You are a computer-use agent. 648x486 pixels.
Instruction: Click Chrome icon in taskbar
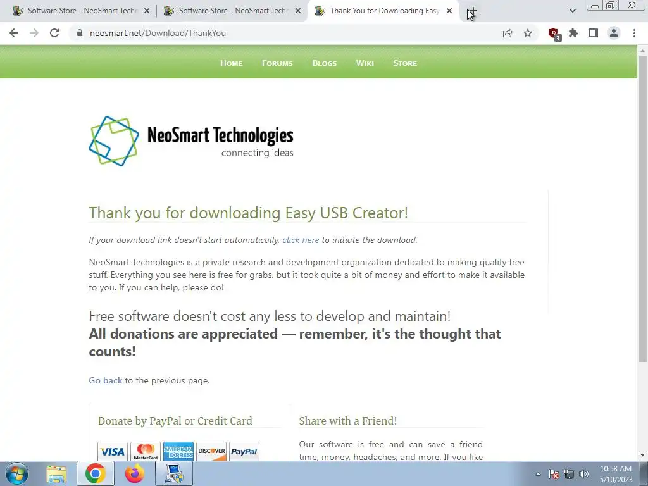point(96,474)
